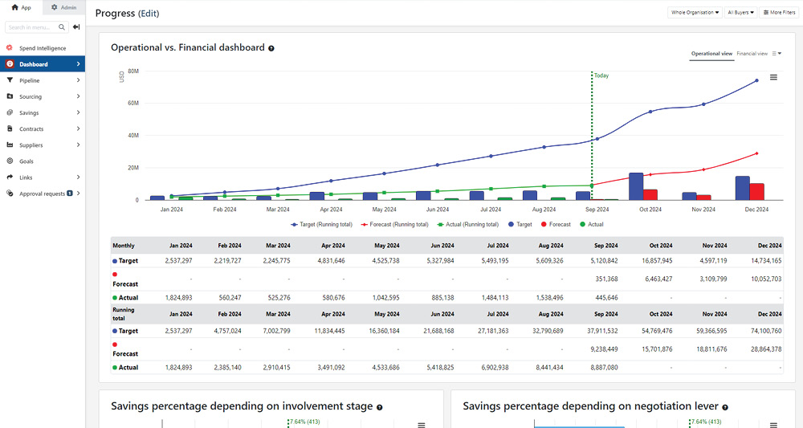Open the All Buyers dropdown filter
This screenshot has width=803, height=428.
740,13
